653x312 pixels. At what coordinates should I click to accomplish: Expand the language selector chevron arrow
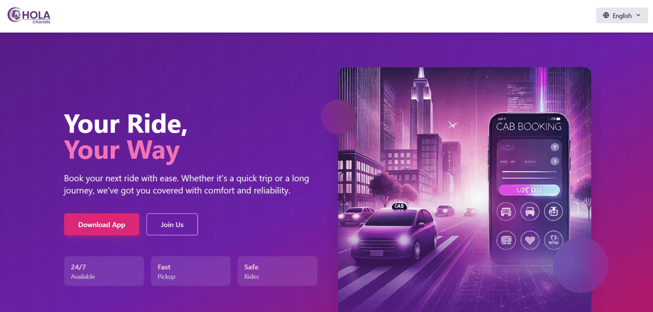[x=638, y=15]
